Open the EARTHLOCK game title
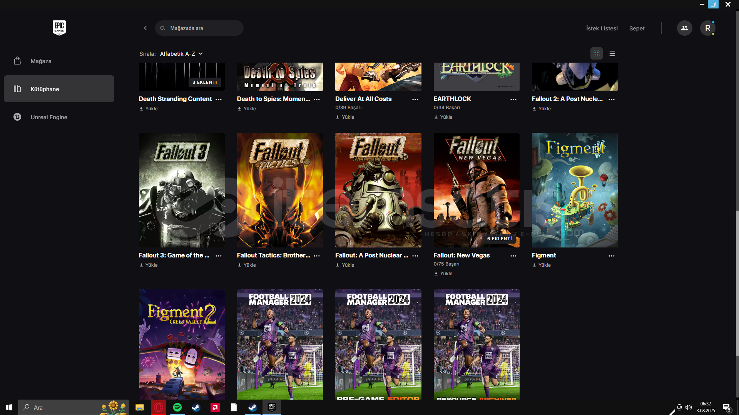Image resolution: width=739 pixels, height=415 pixels. point(452,99)
